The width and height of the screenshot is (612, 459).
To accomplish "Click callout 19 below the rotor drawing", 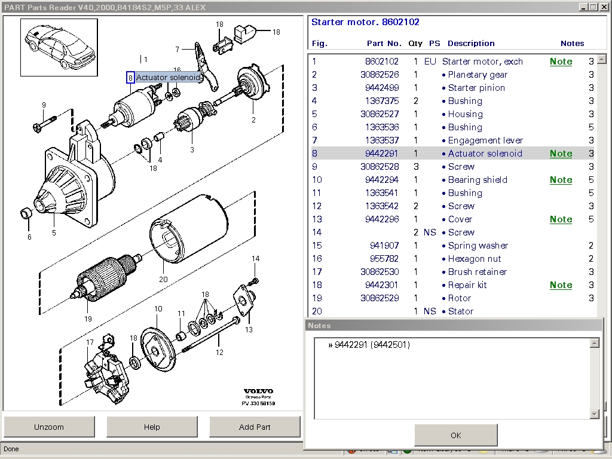I will (88, 319).
